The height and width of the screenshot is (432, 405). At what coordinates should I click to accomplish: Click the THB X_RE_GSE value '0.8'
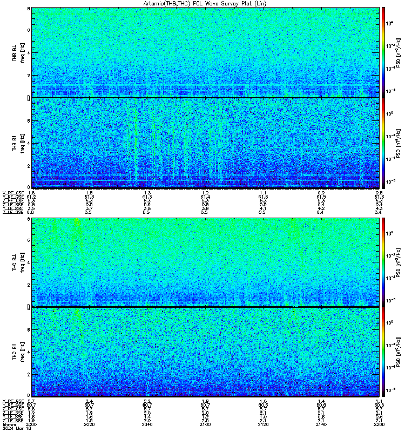coord(379,193)
